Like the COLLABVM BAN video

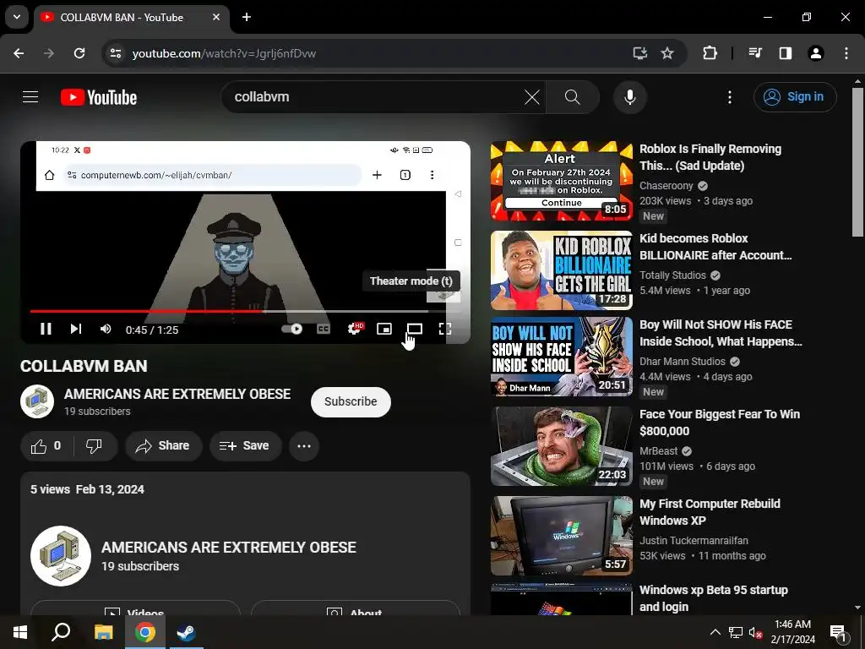(x=46, y=446)
